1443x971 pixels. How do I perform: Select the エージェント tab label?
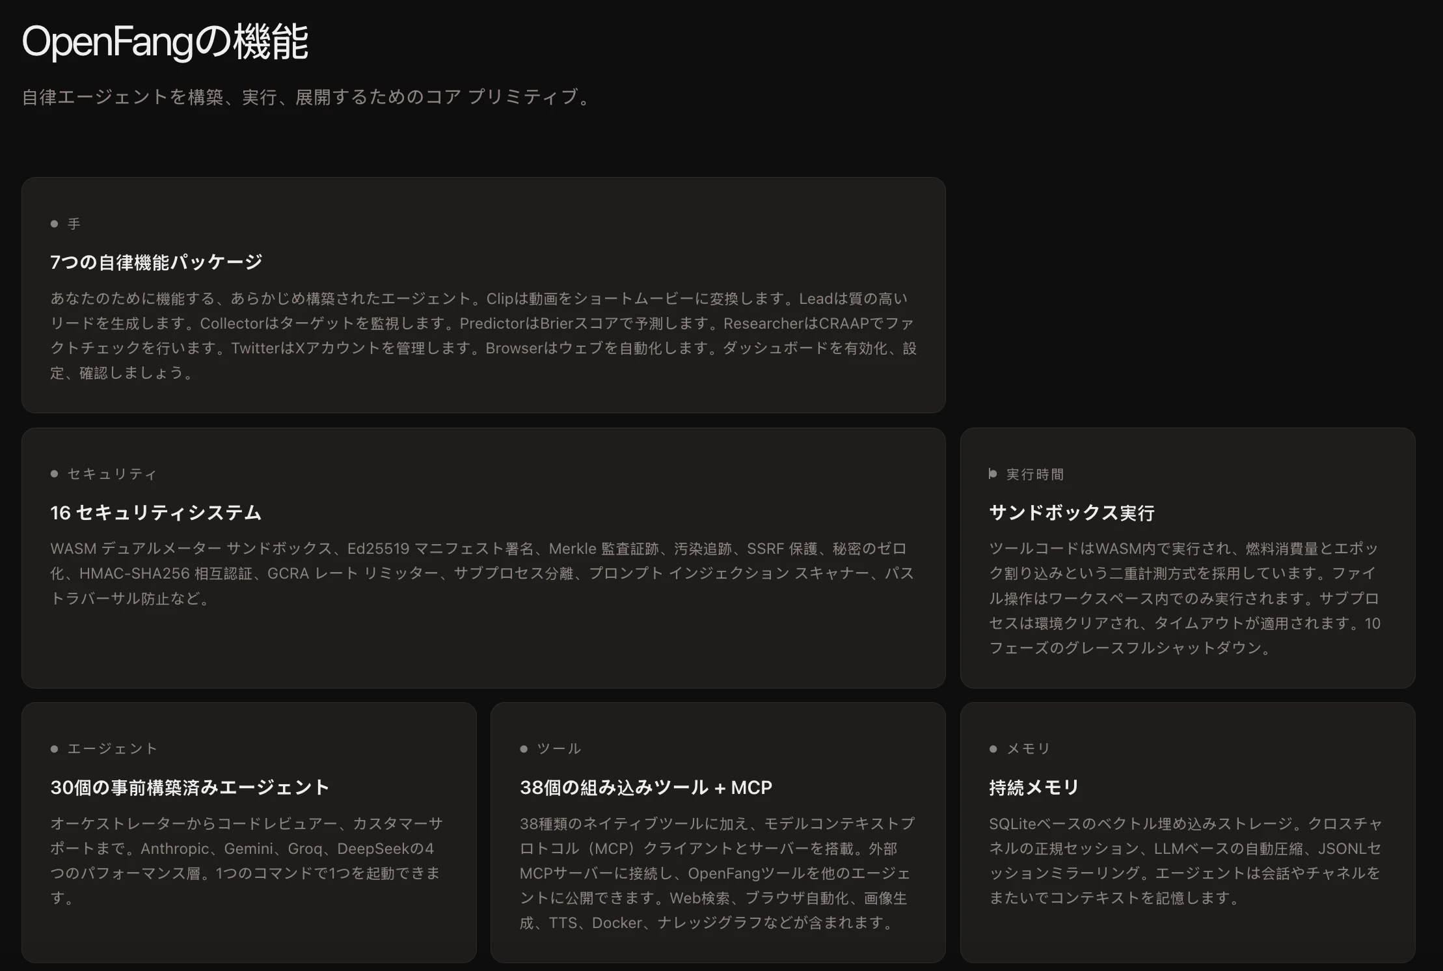pos(111,748)
